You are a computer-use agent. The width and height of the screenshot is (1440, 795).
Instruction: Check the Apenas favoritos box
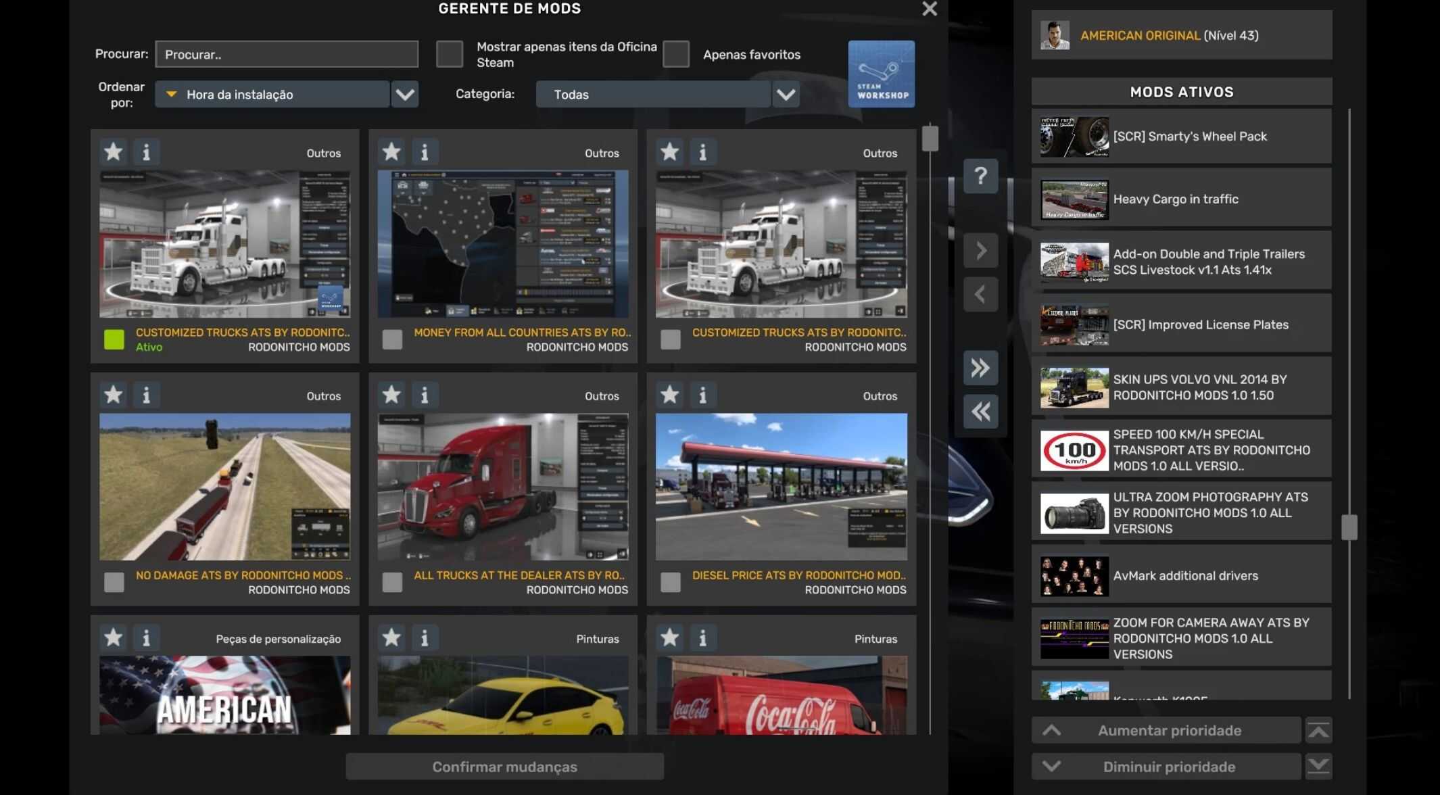pos(676,54)
